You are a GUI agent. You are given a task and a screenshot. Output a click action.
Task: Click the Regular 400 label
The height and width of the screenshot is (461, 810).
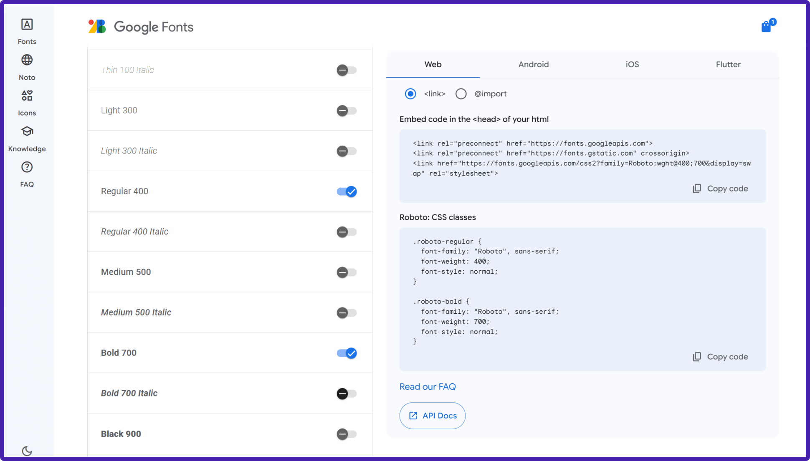(124, 191)
